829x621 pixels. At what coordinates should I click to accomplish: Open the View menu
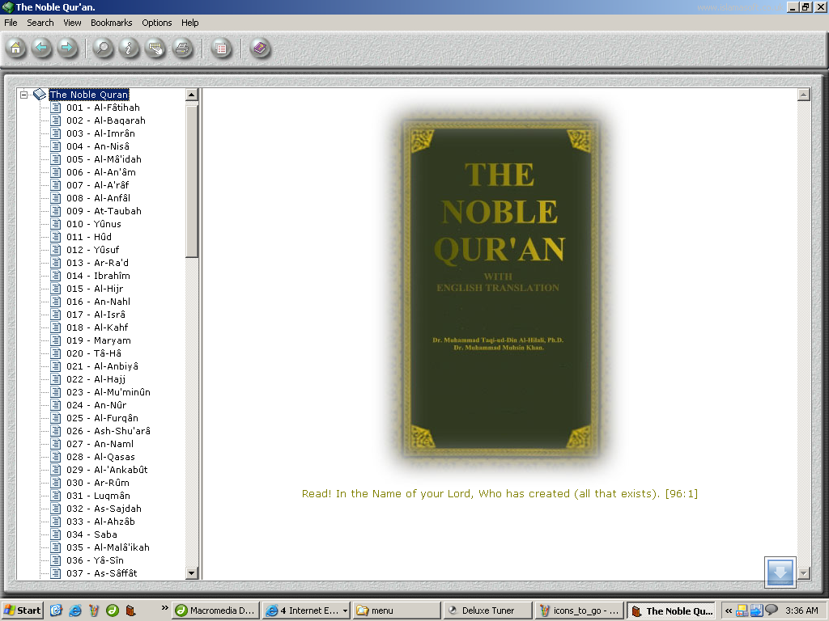click(72, 23)
